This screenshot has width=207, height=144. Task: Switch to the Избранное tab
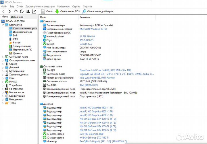(x=17, y=17)
